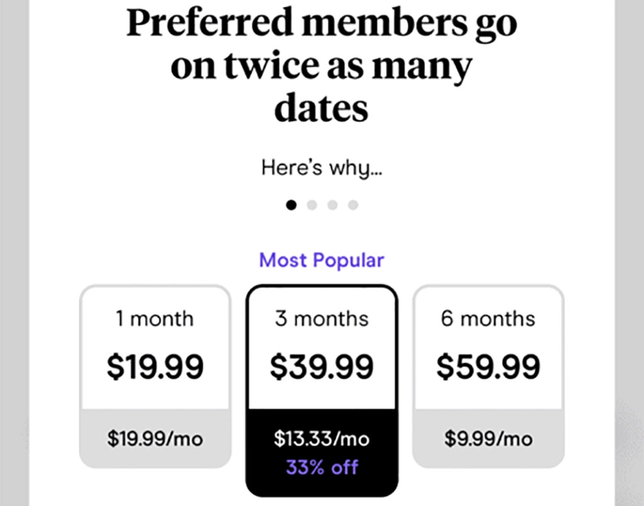Click the Here's why text
Image resolution: width=644 pixels, height=506 pixels.
coord(321,167)
